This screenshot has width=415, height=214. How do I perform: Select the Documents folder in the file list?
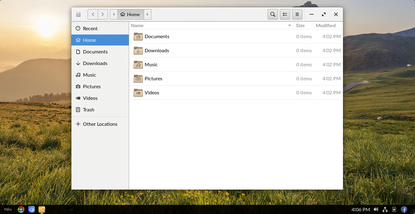[x=236, y=36]
